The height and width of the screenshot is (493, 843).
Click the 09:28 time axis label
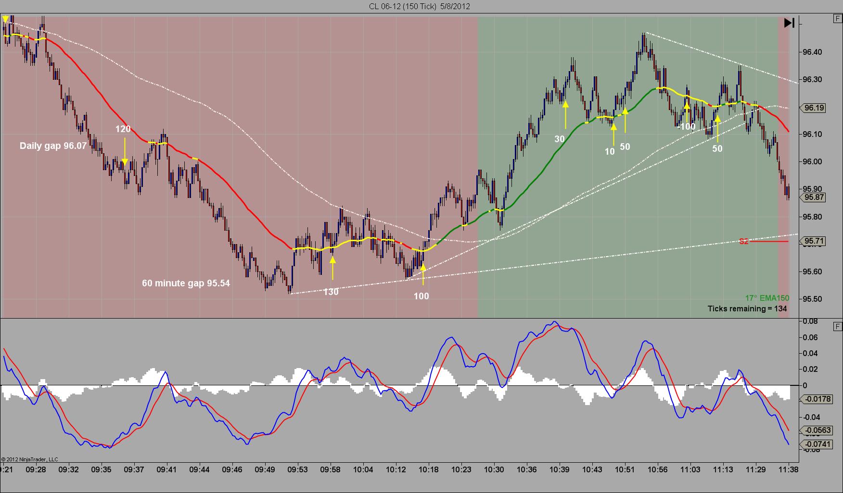36,469
